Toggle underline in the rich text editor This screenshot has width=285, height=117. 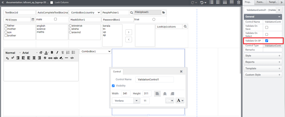63,53
